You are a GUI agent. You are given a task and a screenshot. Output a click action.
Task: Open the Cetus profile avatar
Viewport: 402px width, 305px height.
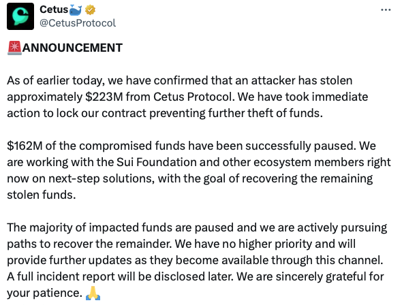tap(20, 16)
